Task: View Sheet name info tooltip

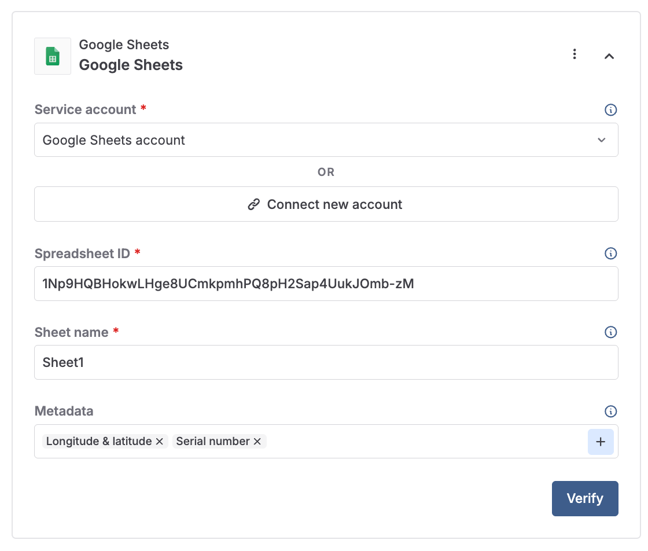Action: (x=610, y=332)
